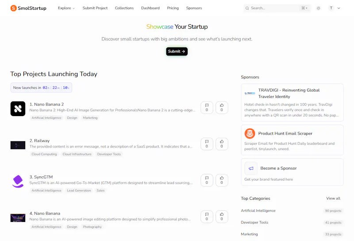
Task: Go to Submit Project page
Action: (x=95, y=8)
